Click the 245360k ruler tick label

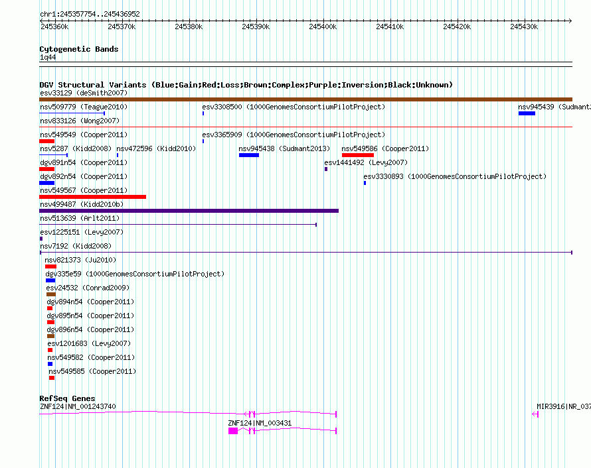coord(54,27)
